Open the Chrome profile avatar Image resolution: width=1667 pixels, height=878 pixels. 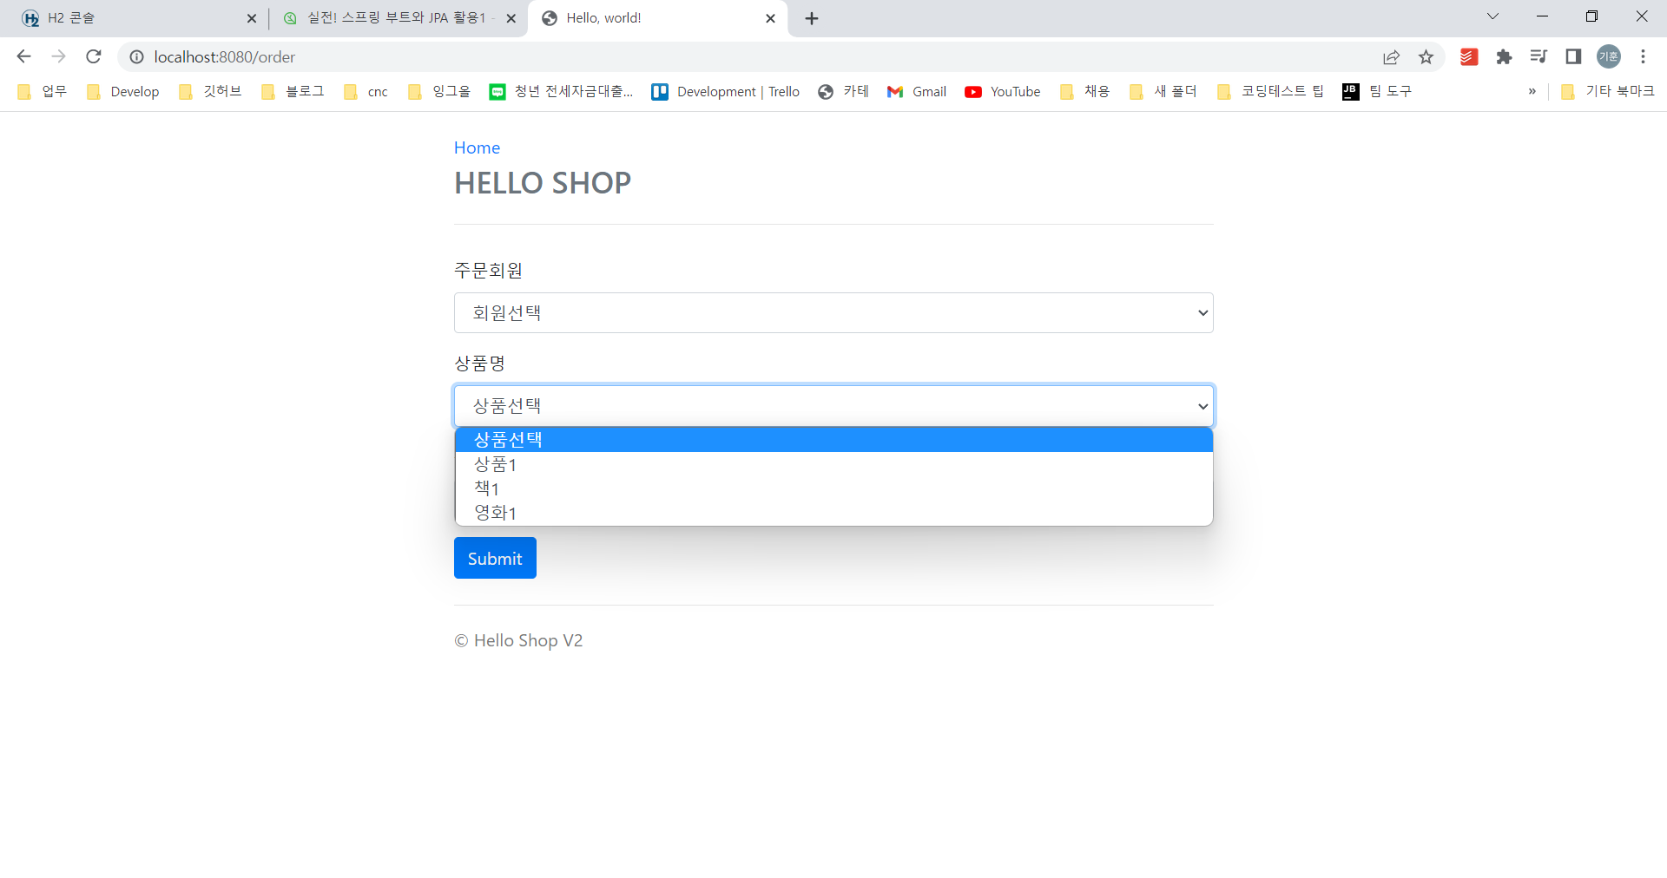(x=1609, y=56)
